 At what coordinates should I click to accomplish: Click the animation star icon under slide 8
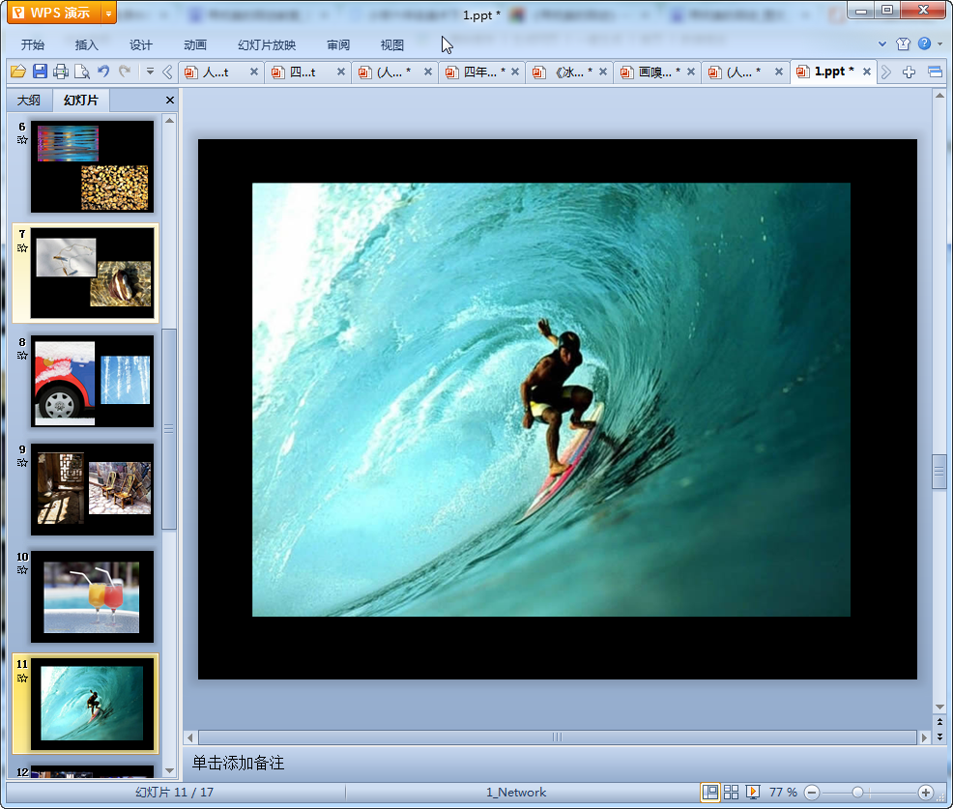tap(22, 356)
